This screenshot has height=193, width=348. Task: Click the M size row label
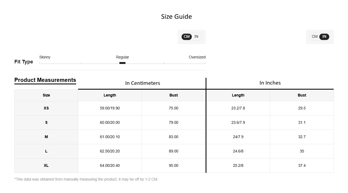point(46,137)
